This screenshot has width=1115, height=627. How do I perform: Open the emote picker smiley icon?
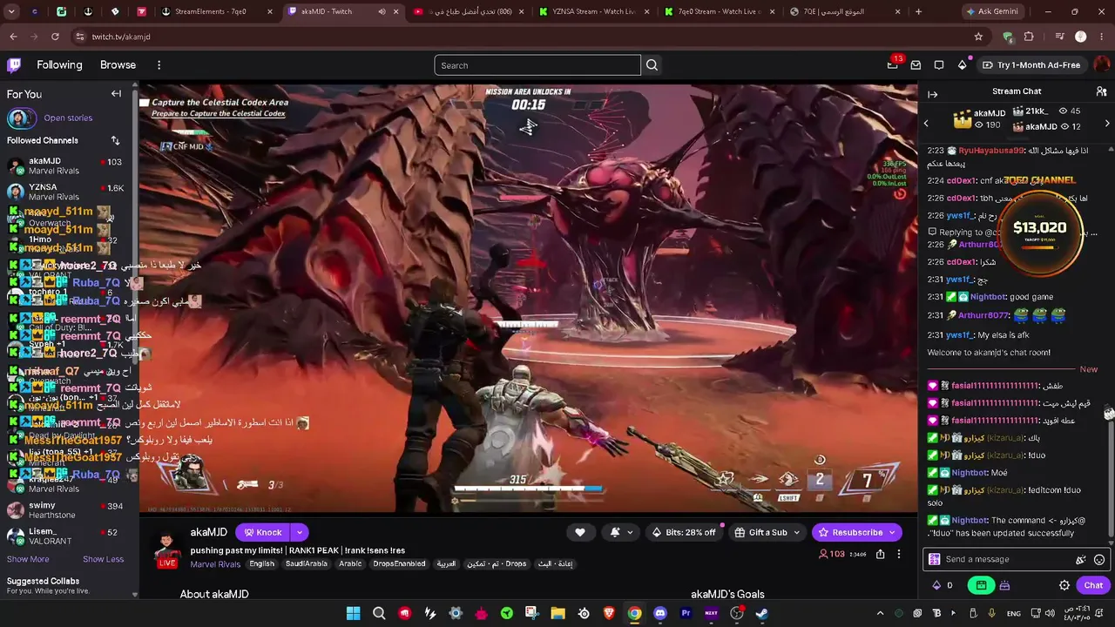coord(1099,560)
